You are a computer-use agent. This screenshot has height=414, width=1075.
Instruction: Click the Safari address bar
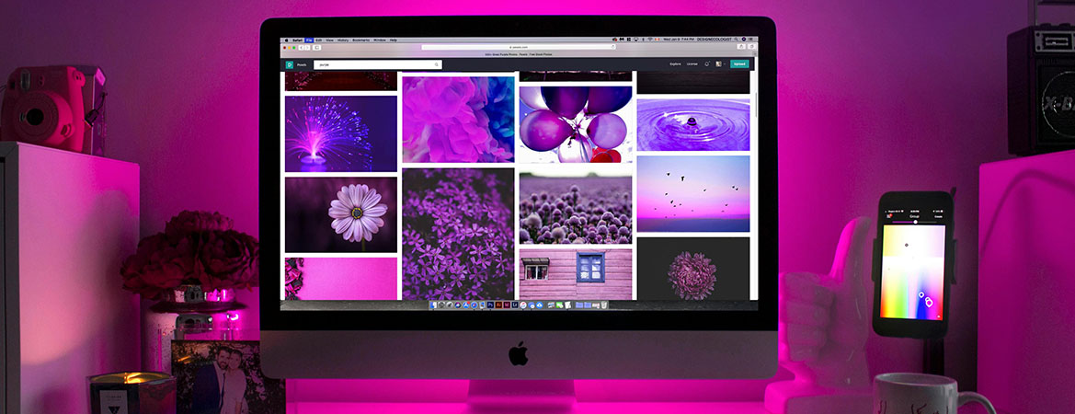click(x=519, y=47)
